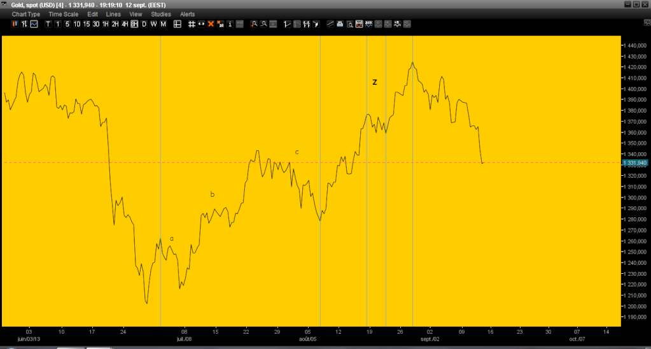Open the Alerts menu

187,14
